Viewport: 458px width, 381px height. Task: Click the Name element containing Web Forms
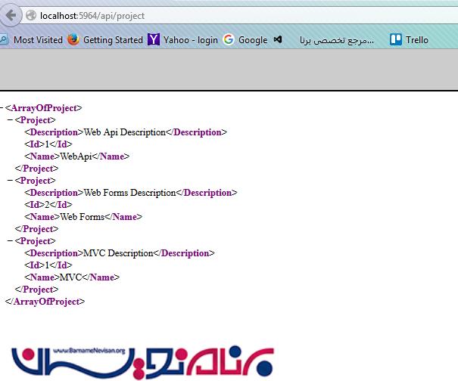pos(83,217)
